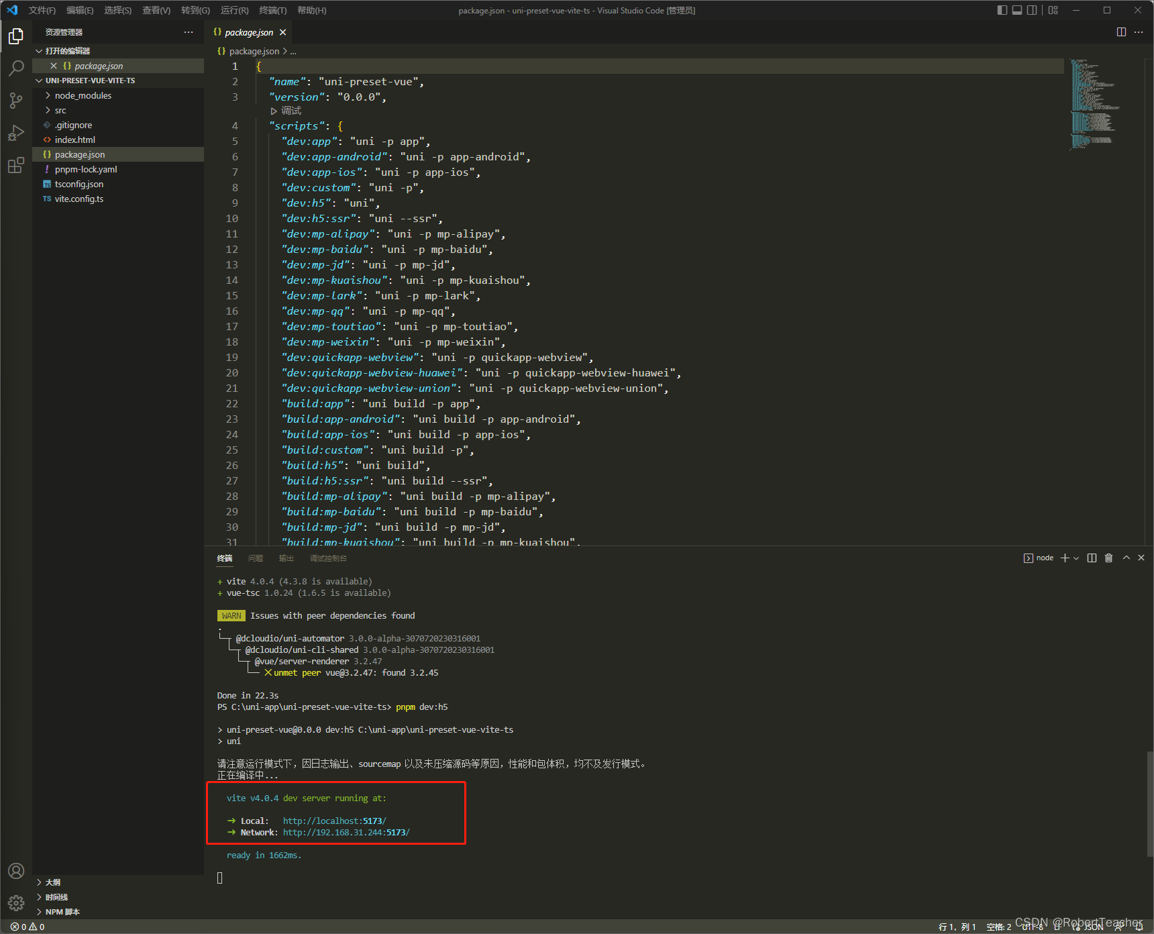Switch to the 调试控制台 panel tab

click(x=328, y=558)
